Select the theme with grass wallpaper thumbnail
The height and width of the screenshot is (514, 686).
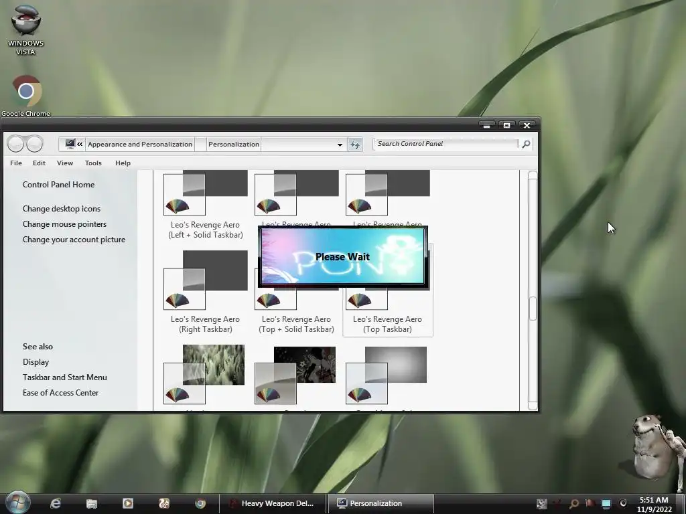(204, 375)
